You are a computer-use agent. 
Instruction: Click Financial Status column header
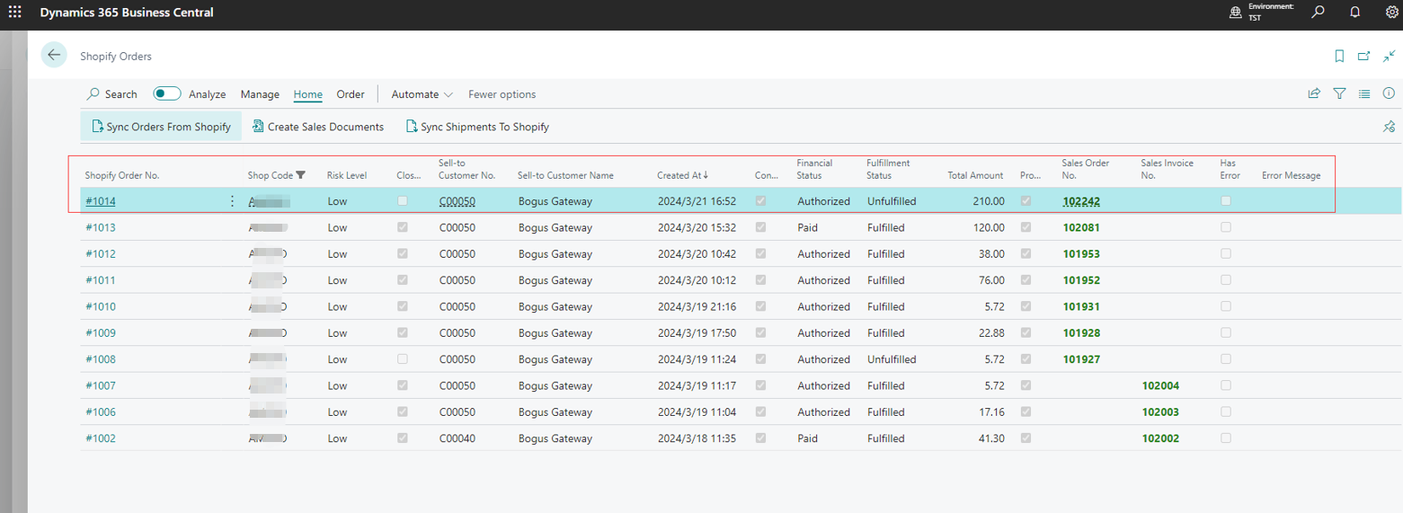click(x=814, y=169)
